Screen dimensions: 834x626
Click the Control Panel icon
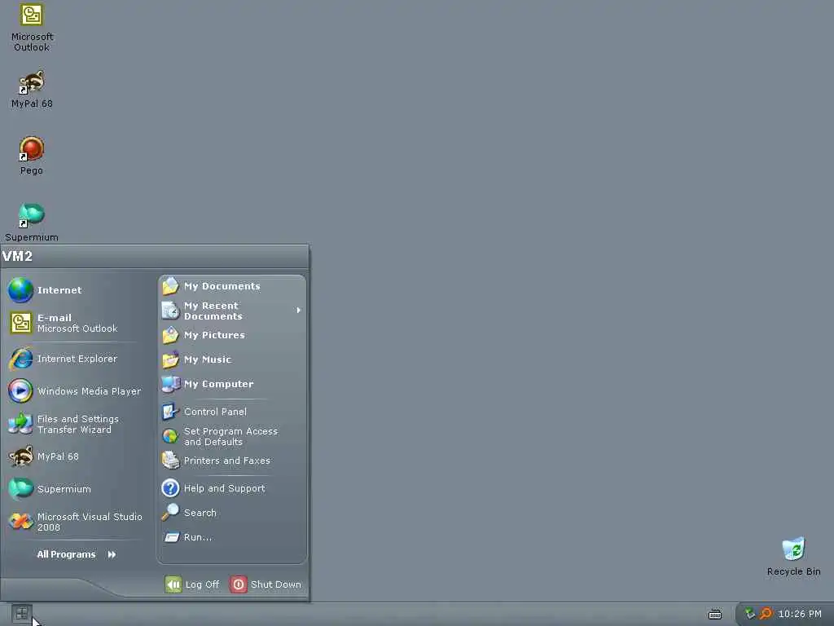pos(170,412)
